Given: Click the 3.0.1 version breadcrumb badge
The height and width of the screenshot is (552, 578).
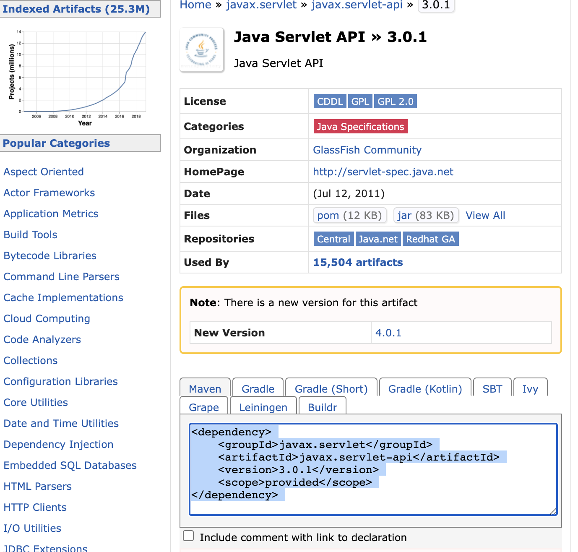Looking at the screenshot, I should (x=436, y=5).
